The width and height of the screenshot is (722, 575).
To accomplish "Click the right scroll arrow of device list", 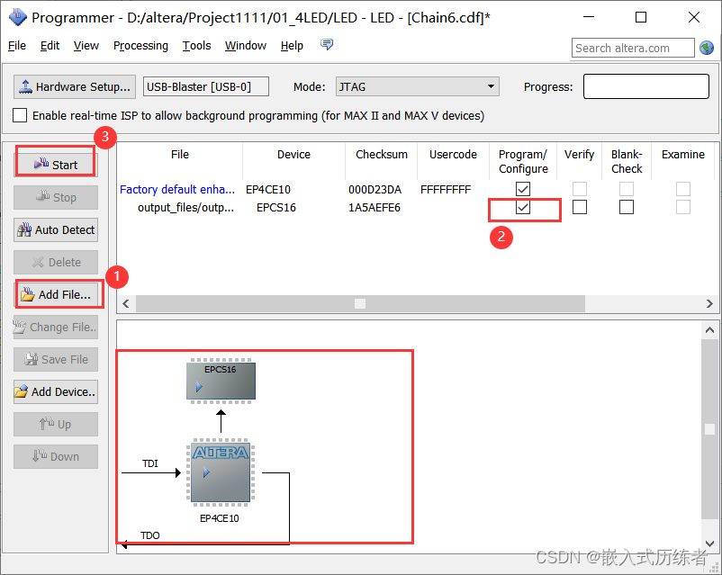I will coord(709,303).
